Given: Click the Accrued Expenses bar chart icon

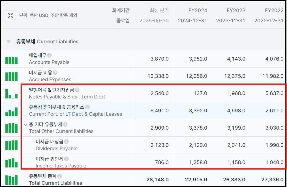Looking at the screenshot, I should pos(11,76).
